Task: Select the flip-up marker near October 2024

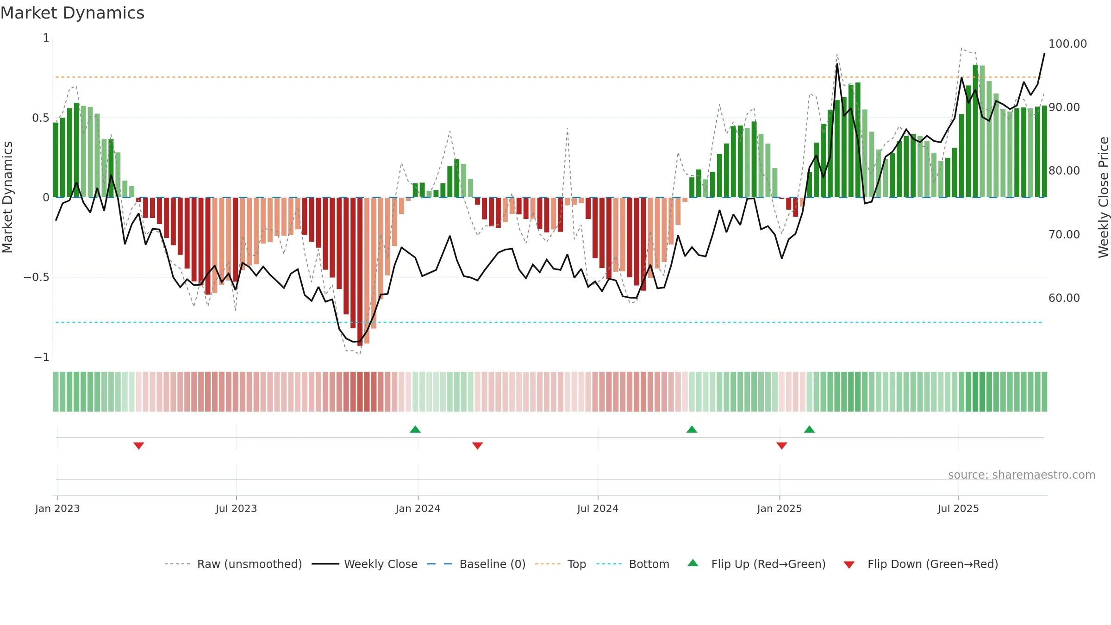Action: point(692,429)
